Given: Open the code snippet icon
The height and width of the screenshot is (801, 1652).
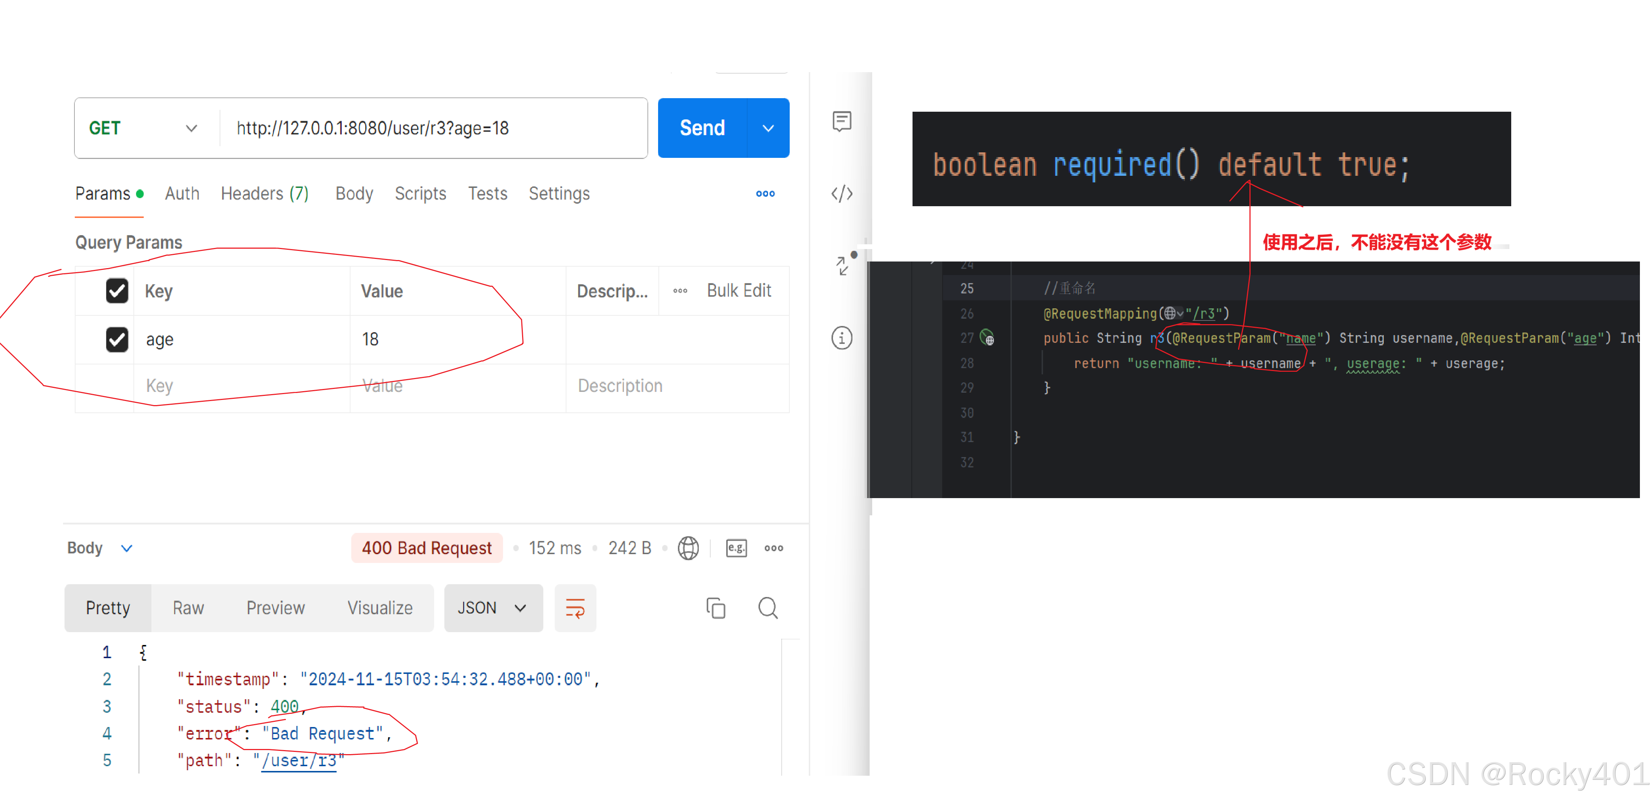Looking at the screenshot, I should 841,193.
